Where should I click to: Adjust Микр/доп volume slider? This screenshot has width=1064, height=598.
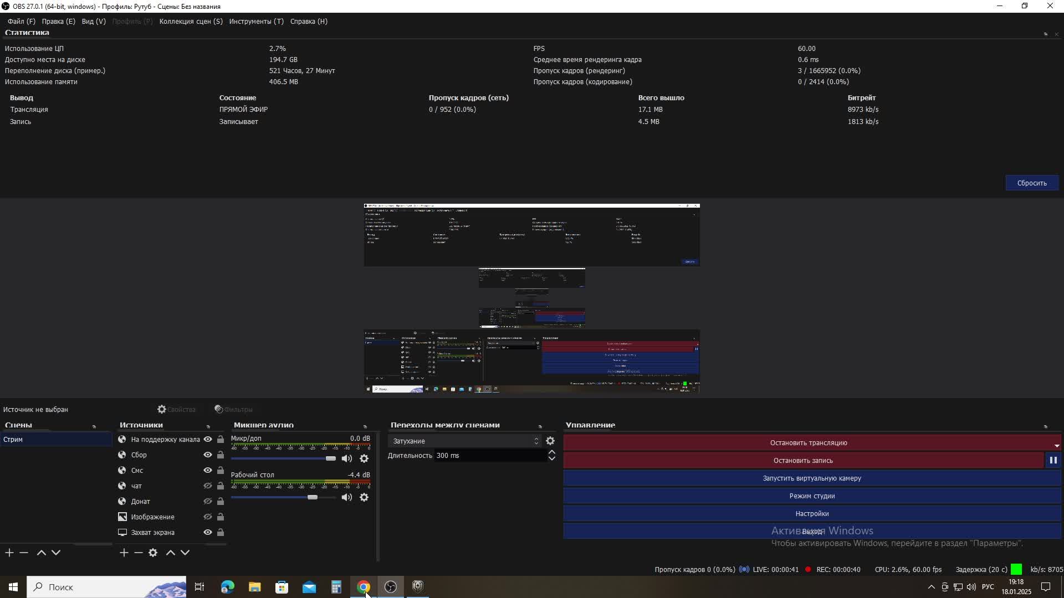pos(330,458)
